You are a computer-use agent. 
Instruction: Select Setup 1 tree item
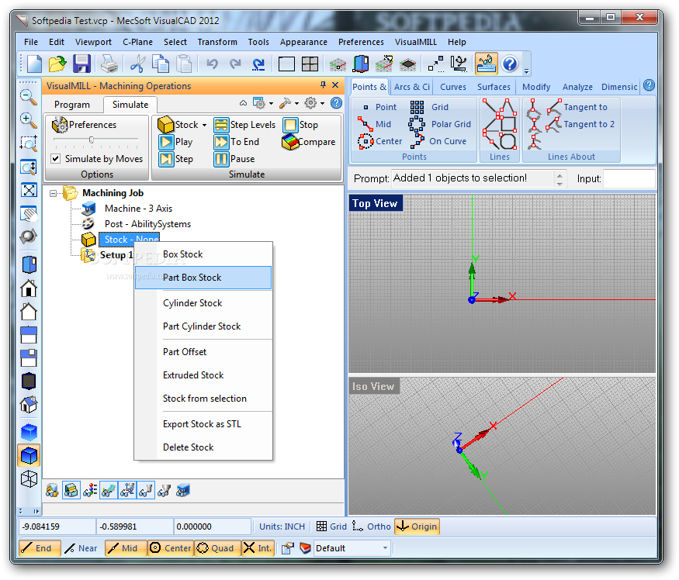(x=116, y=255)
